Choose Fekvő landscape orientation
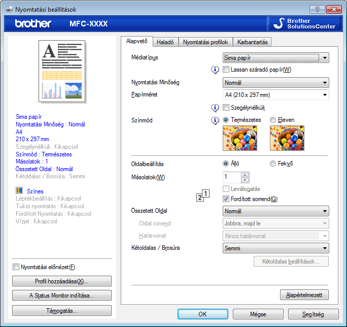The image size is (347, 327). [x=273, y=163]
